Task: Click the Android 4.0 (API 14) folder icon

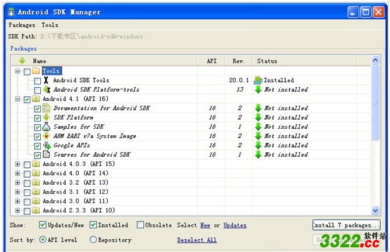Action: point(36,173)
